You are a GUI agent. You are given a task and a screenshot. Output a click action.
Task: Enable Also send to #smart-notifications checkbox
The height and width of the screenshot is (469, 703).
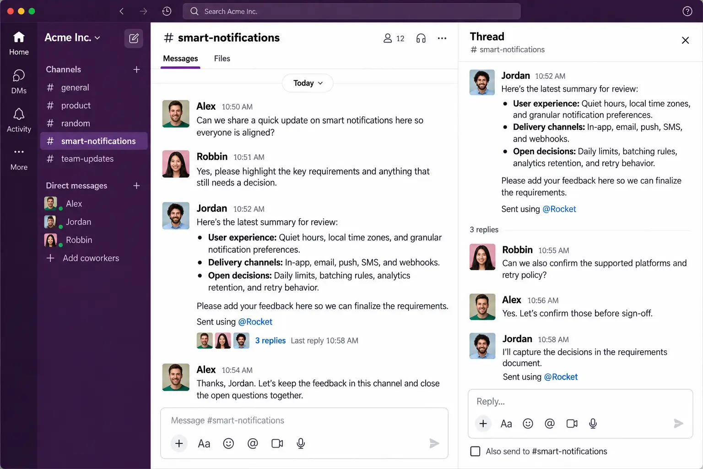click(476, 452)
